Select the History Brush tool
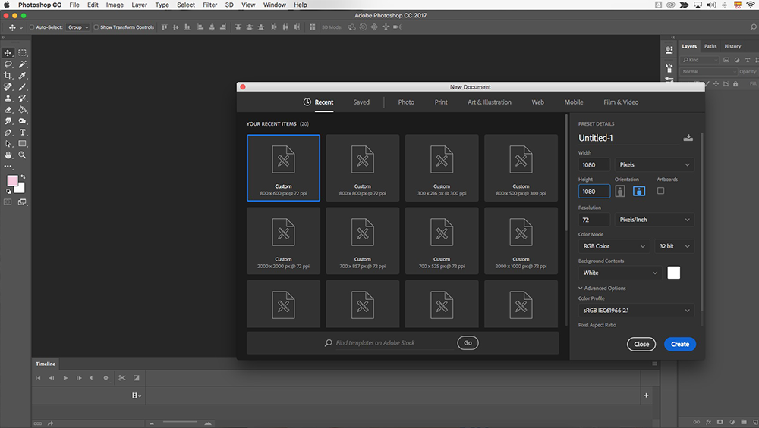The width and height of the screenshot is (759, 428). [x=22, y=98]
